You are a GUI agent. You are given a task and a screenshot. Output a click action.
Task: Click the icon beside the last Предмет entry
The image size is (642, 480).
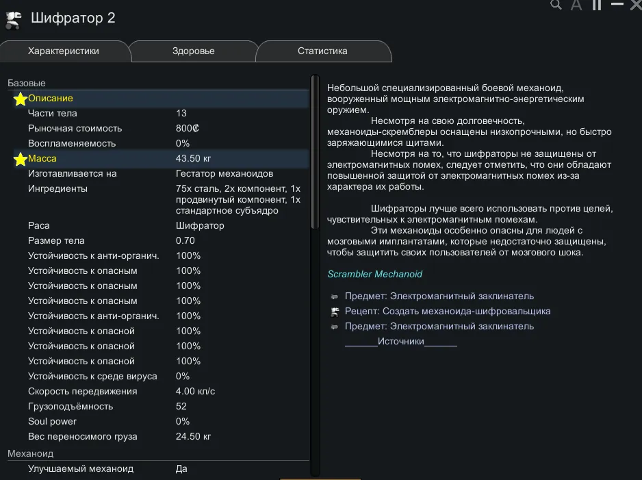335,327
